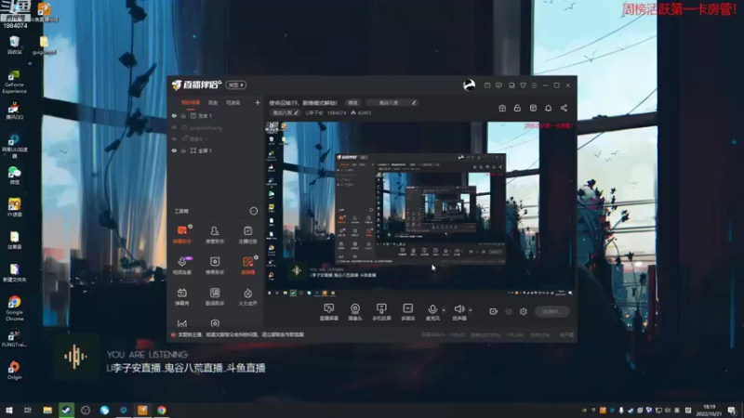Screen dimensions: 744x418
Task: Edit the game category field in title row
Action: coord(392,103)
